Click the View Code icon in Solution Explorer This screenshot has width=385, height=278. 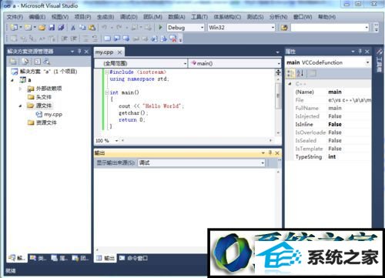click(x=38, y=62)
